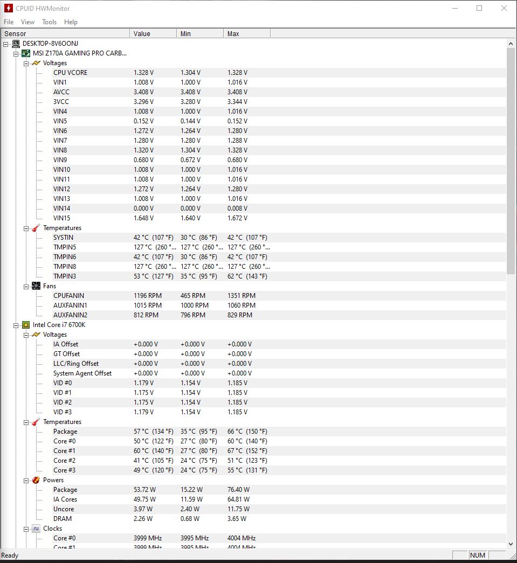Click the DESKTOP-8V6OONJ computer icon
The height and width of the screenshot is (563, 517).
coord(16,44)
